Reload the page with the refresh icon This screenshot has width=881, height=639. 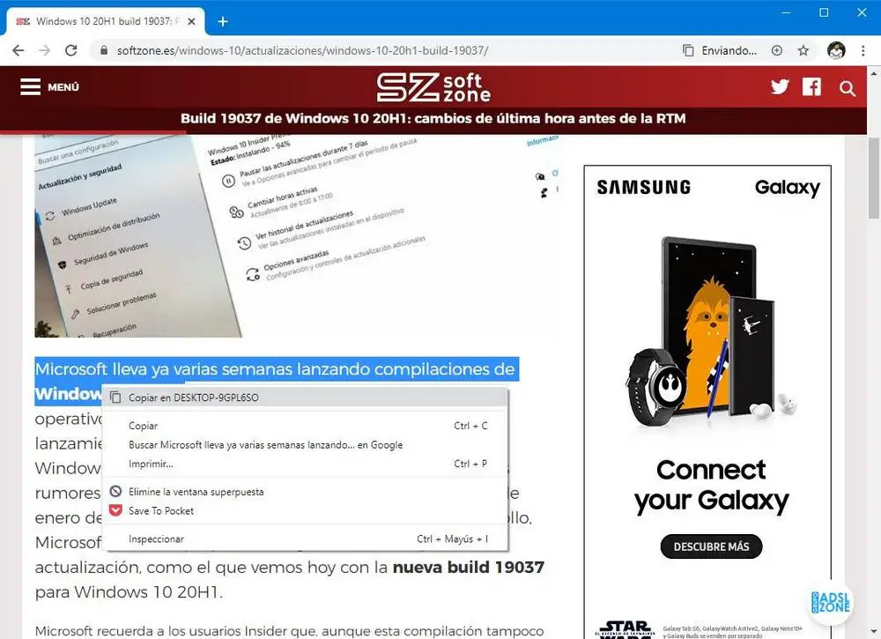coord(70,50)
